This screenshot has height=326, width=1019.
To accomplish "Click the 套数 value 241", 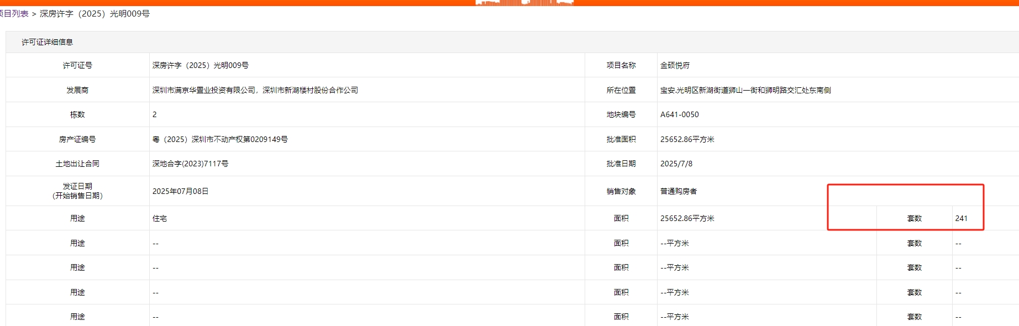I will pyautogui.click(x=961, y=218).
